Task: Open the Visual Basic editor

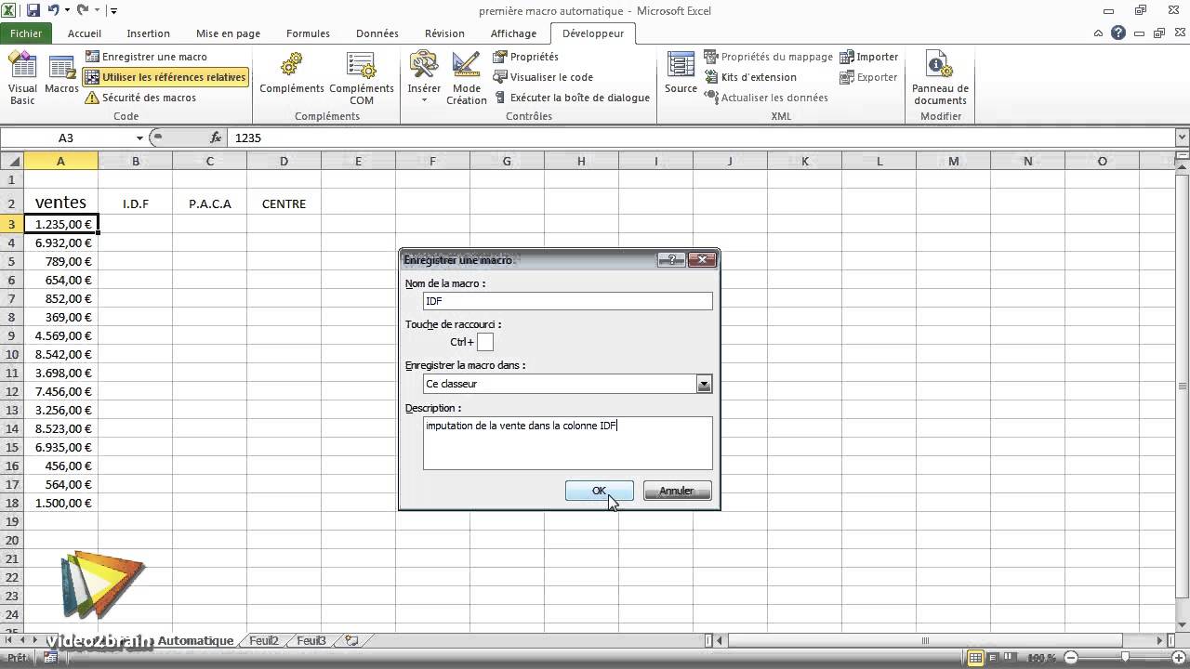Action: pos(22,78)
